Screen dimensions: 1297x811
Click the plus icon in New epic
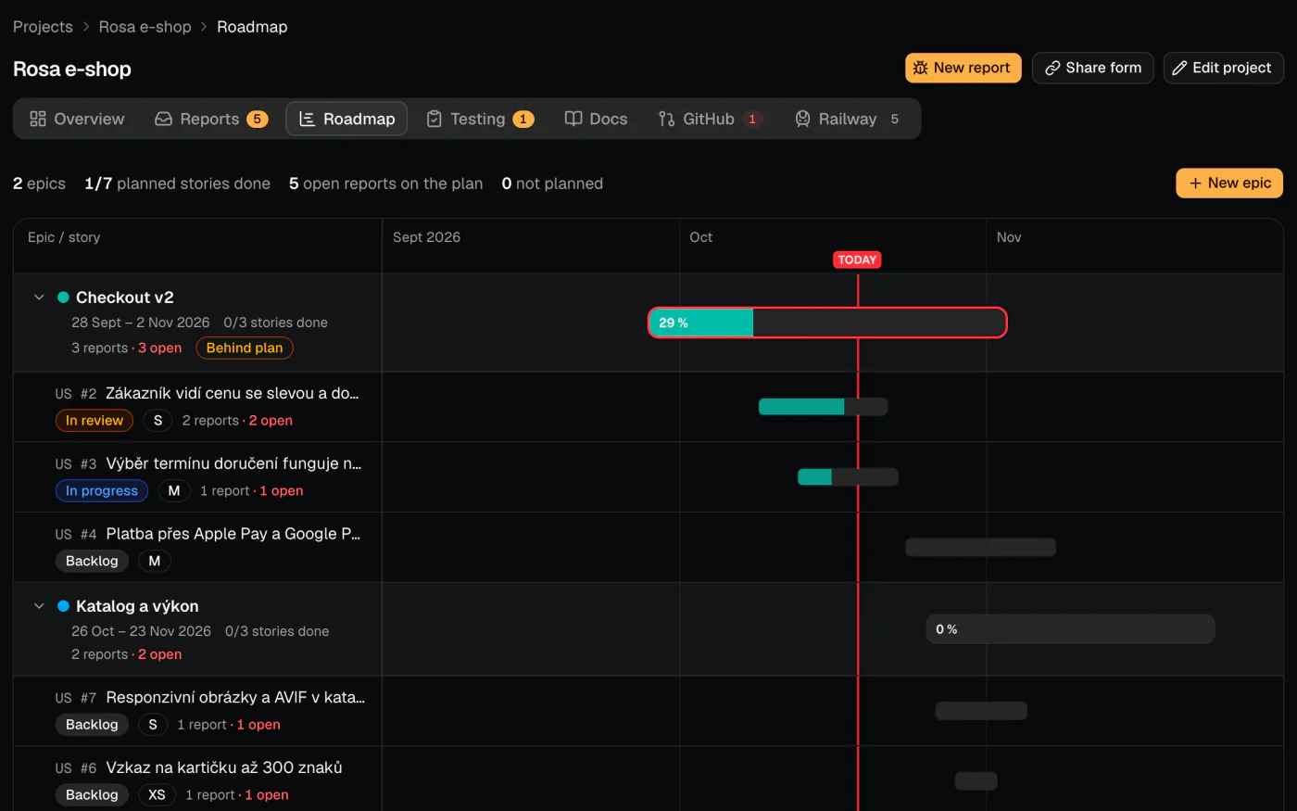1195,184
